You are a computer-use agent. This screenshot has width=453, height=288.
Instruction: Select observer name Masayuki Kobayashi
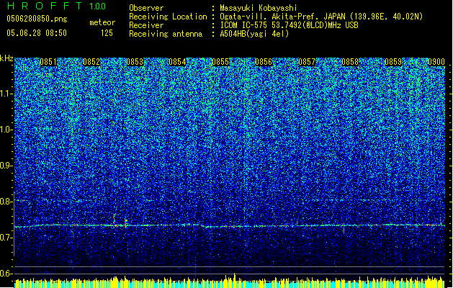(259, 8)
